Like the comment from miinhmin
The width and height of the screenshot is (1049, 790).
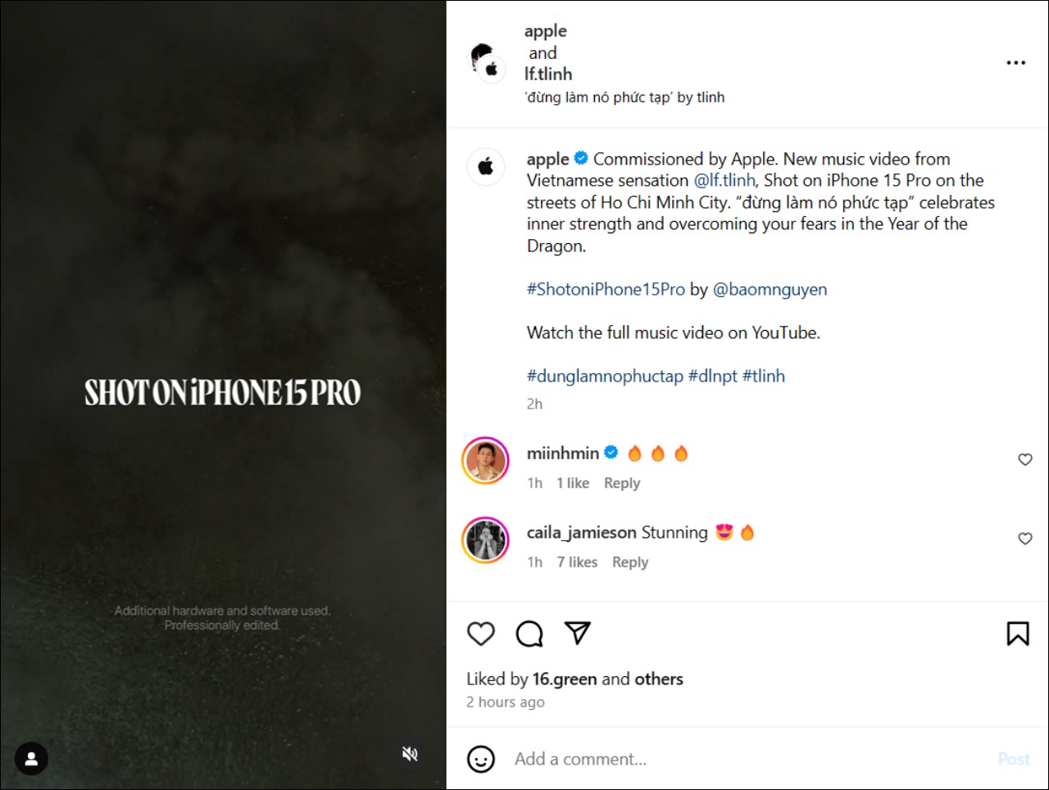point(1025,460)
